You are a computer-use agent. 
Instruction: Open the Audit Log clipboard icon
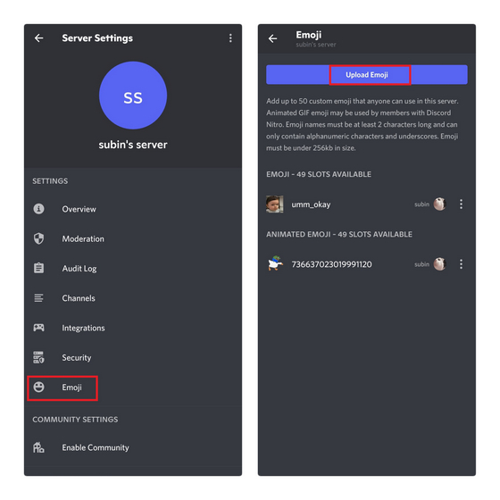(39, 268)
